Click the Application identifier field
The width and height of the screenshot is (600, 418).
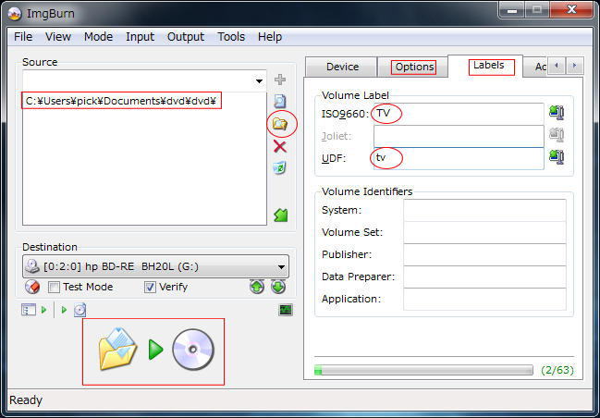coord(484,299)
